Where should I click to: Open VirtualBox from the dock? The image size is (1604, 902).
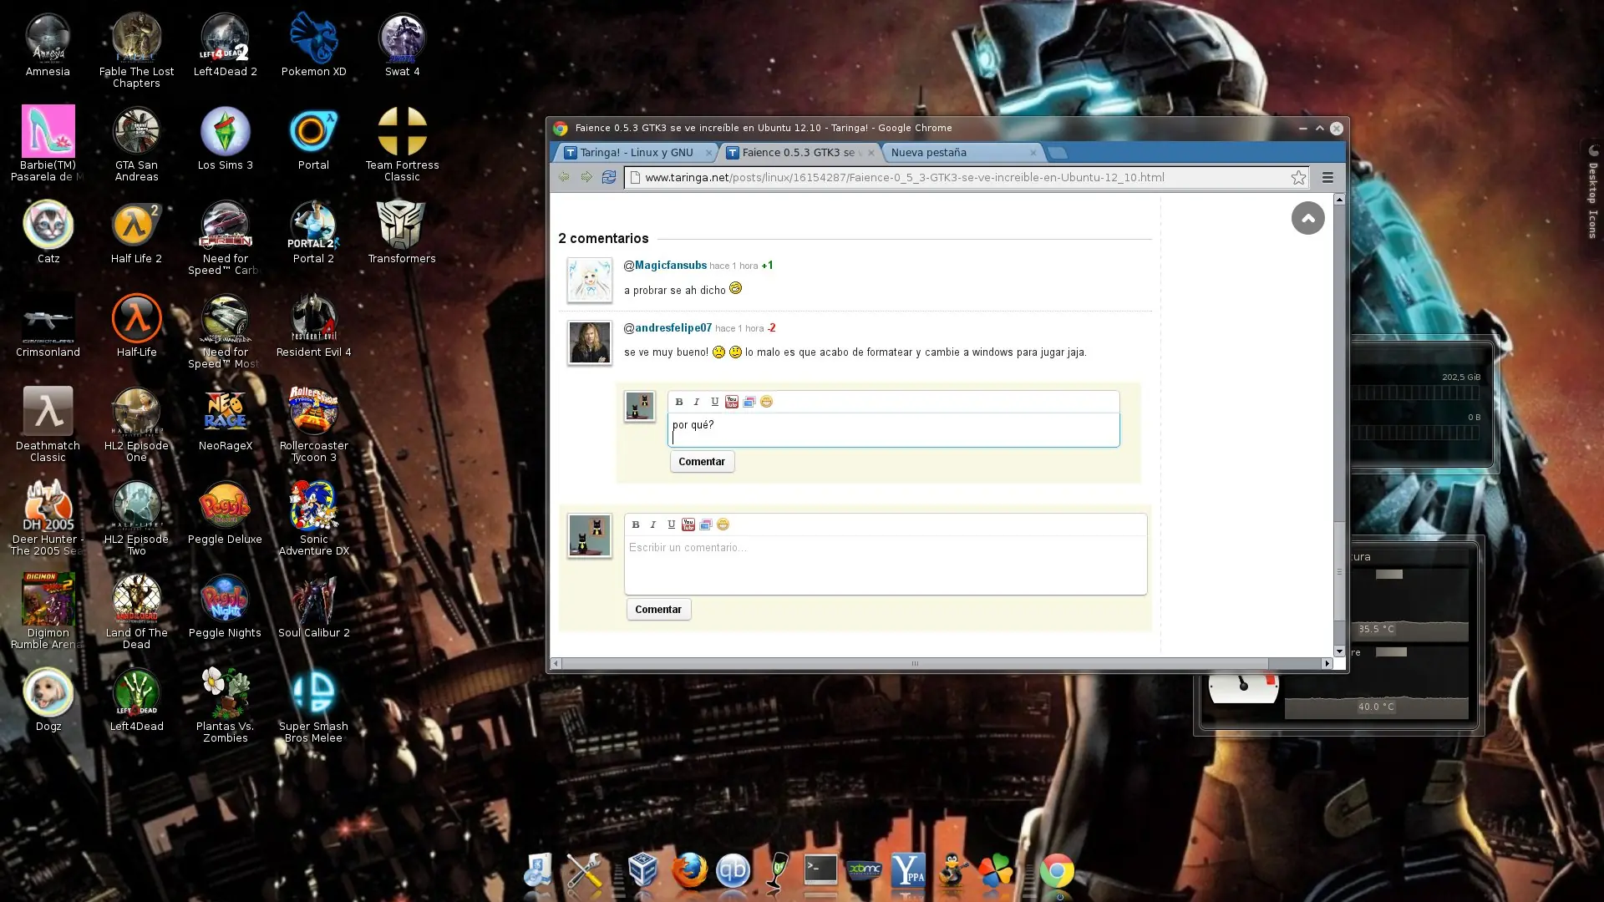643,871
